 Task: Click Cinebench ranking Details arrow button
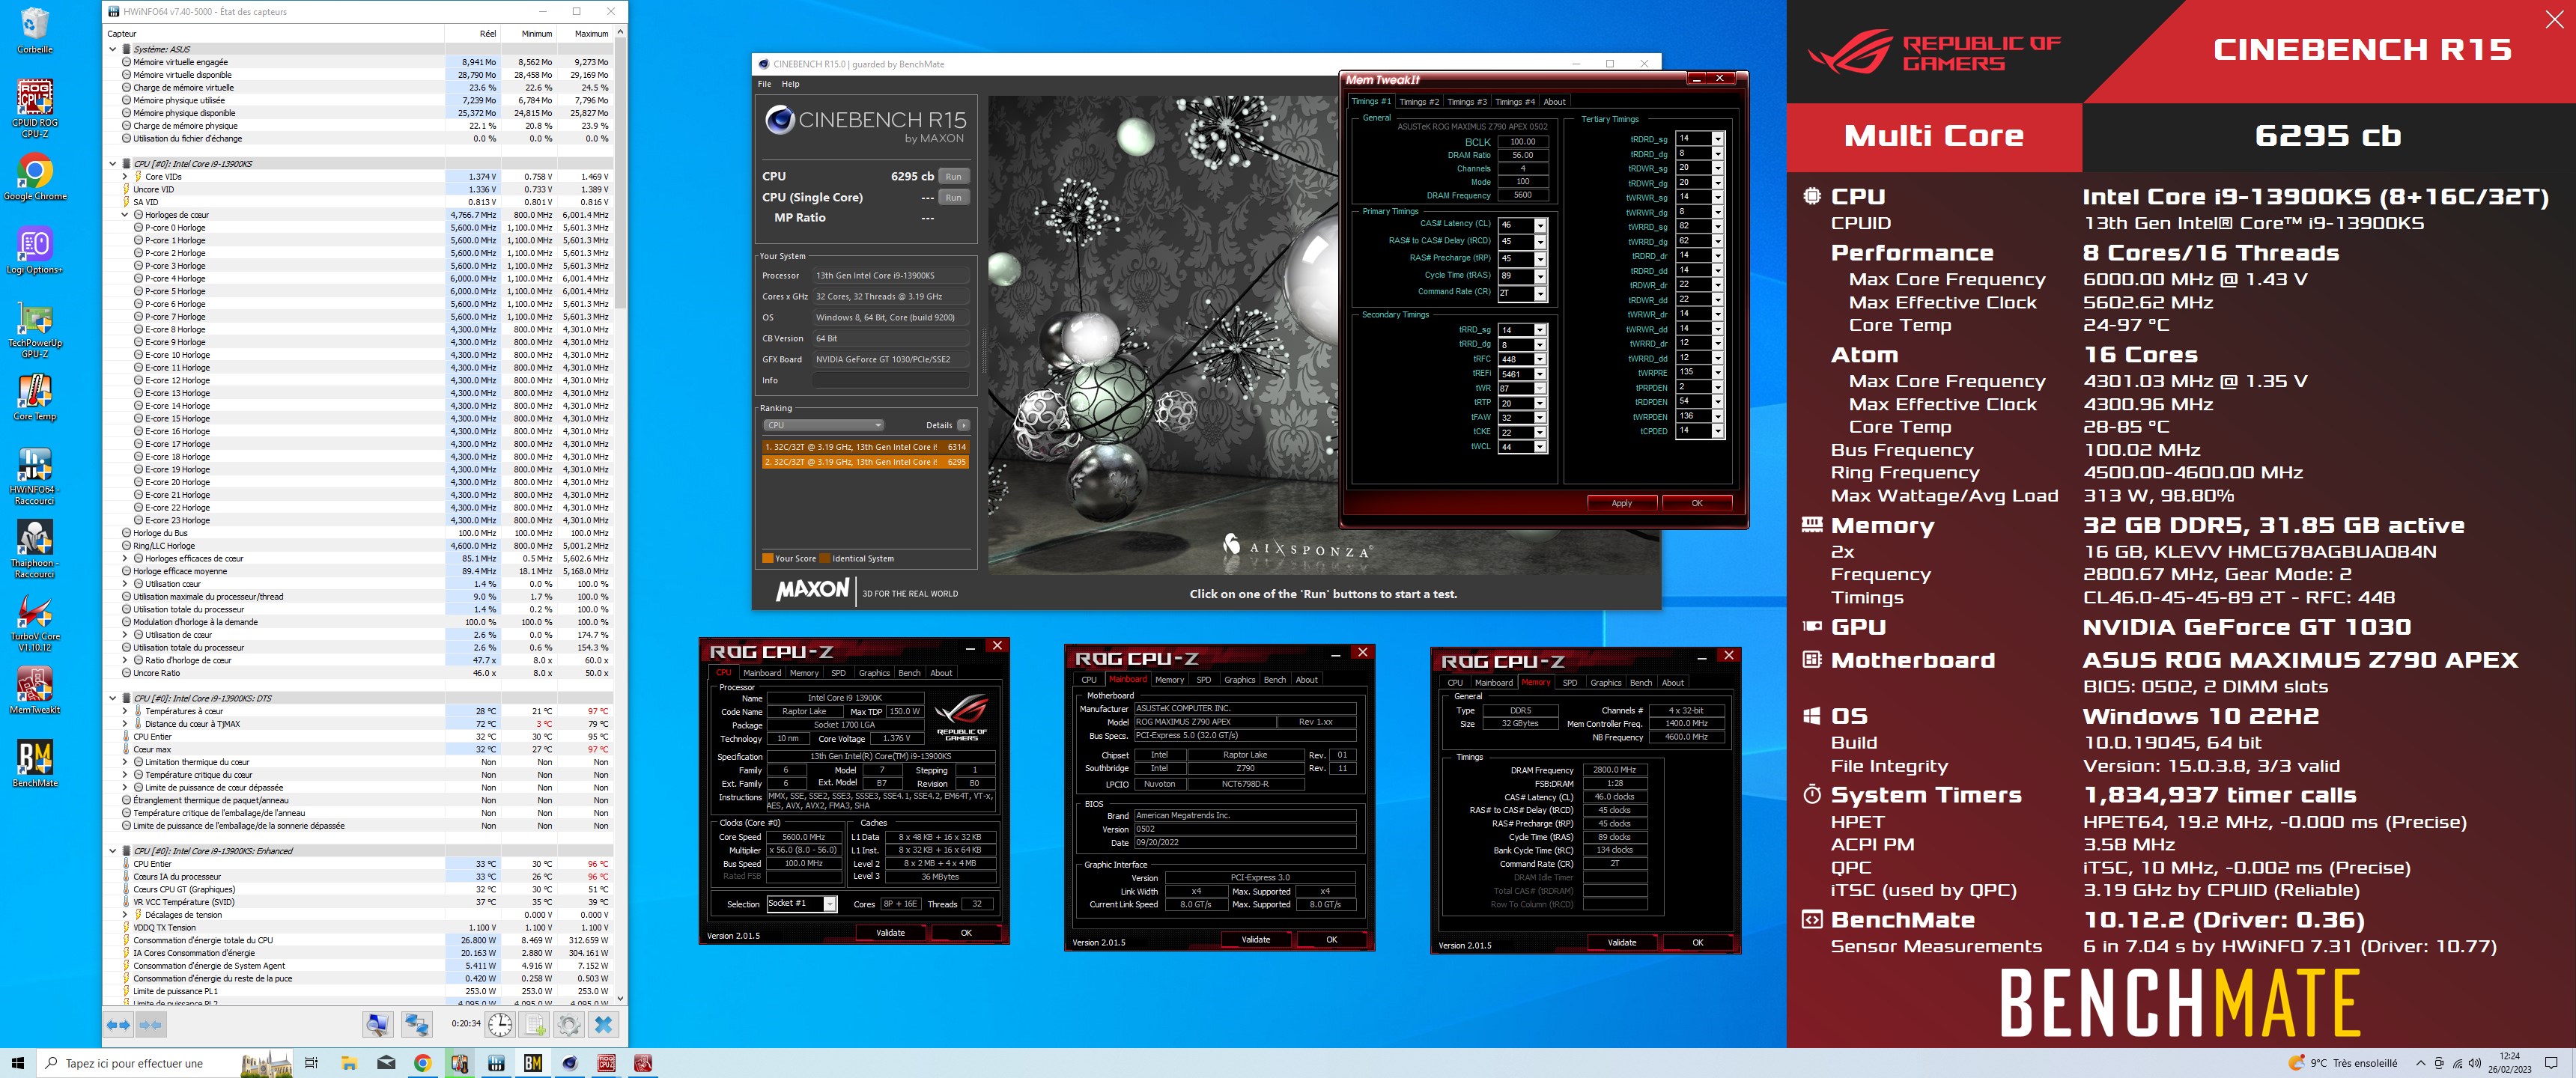(x=963, y=425)
